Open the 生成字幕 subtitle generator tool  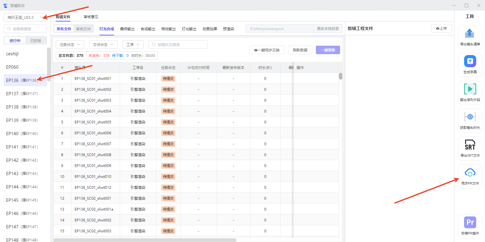[x=470, y=61]
